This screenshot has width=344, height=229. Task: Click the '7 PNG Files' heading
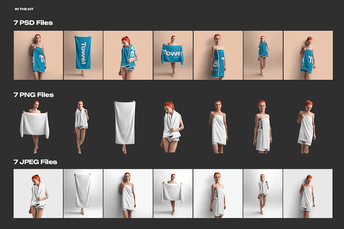pyautogui.click(x=34, y=95)
